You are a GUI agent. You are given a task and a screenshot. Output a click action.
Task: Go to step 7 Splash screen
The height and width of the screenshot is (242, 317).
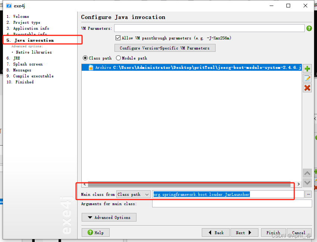[x=25, y=64]
